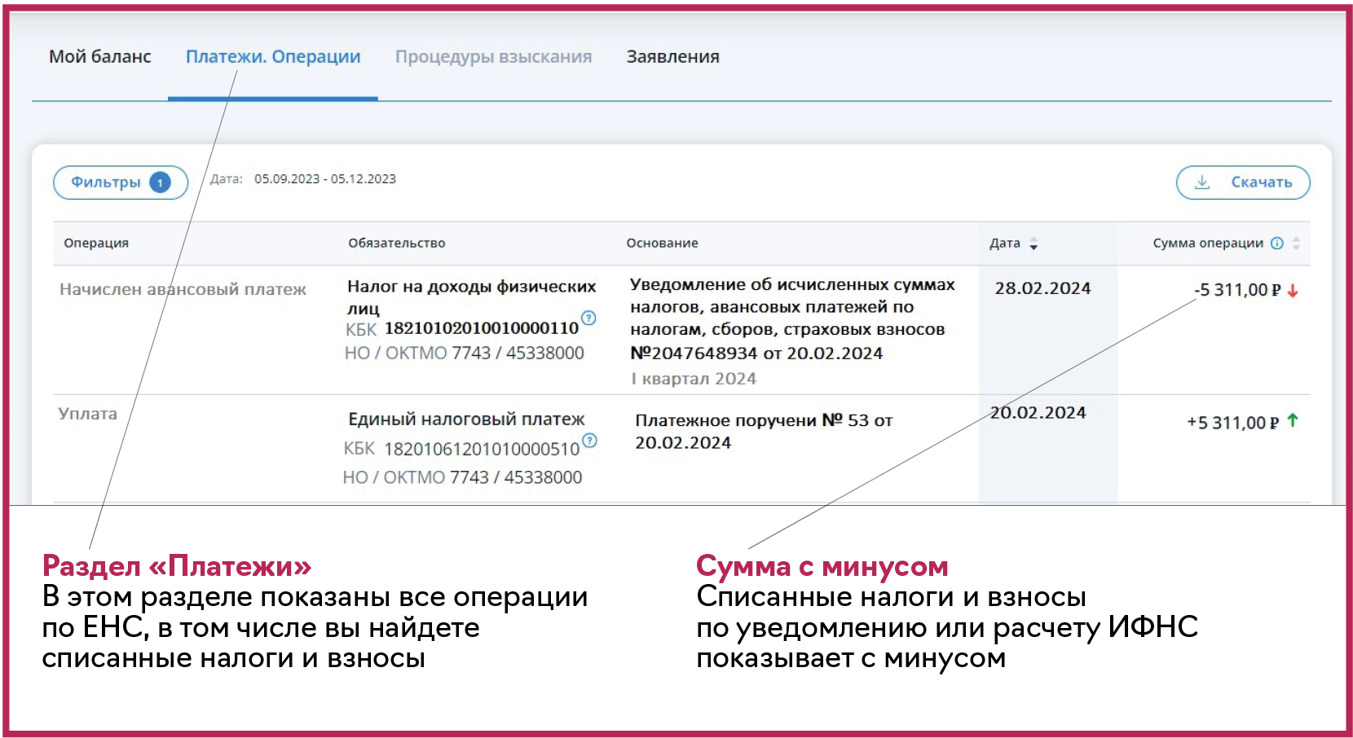Click the КБК value 18201061201010000510
1353x738 pixels.
click(482, 449)
